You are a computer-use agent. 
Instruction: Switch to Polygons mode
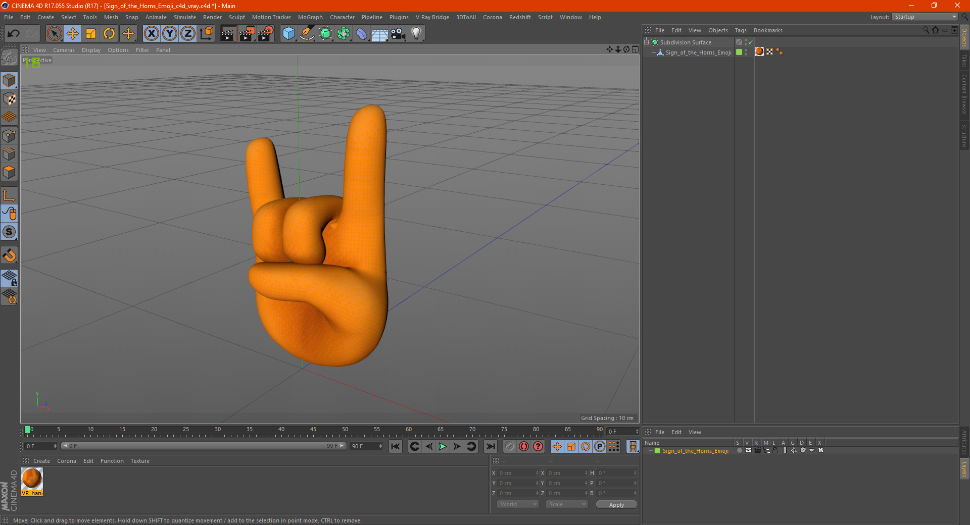click(x=9, y=172)
